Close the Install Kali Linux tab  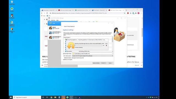tap(90, 10)
